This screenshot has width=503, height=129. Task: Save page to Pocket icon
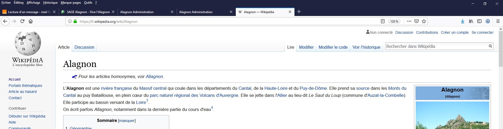pos(417,21)
